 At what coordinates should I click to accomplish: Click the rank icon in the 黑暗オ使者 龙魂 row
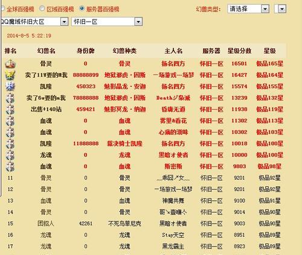(10, 155)
